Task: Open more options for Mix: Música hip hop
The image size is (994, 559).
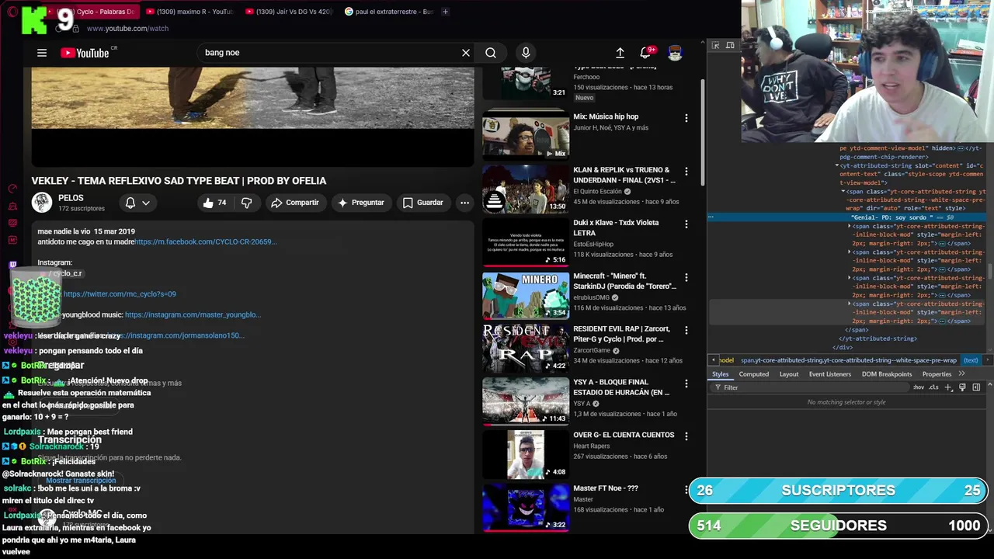Action: [x=686, y=118]
